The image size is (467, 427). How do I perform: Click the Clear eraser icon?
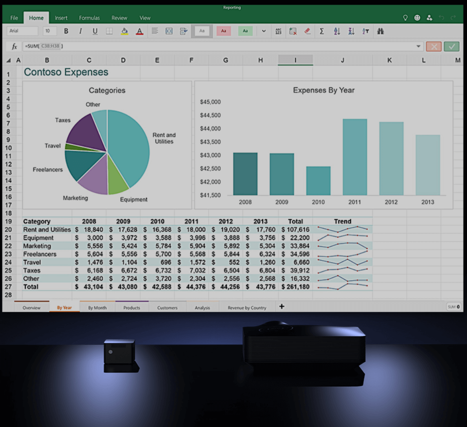pos(307,31)
